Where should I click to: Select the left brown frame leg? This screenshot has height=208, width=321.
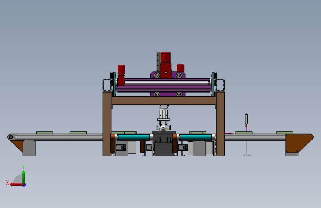107,124
